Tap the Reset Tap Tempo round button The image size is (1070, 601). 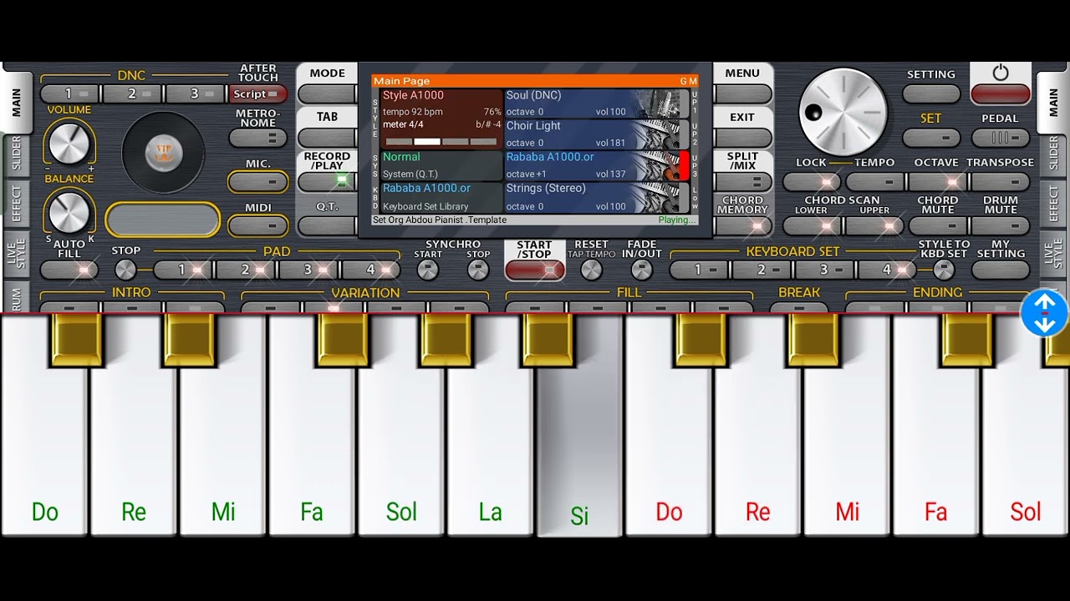[591, 270]
